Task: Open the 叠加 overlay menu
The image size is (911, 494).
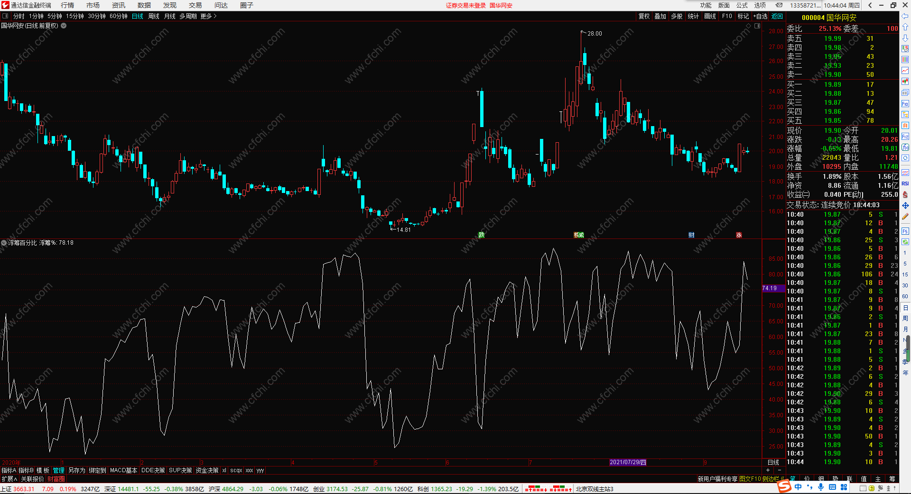Action: (x=660, y=16)
